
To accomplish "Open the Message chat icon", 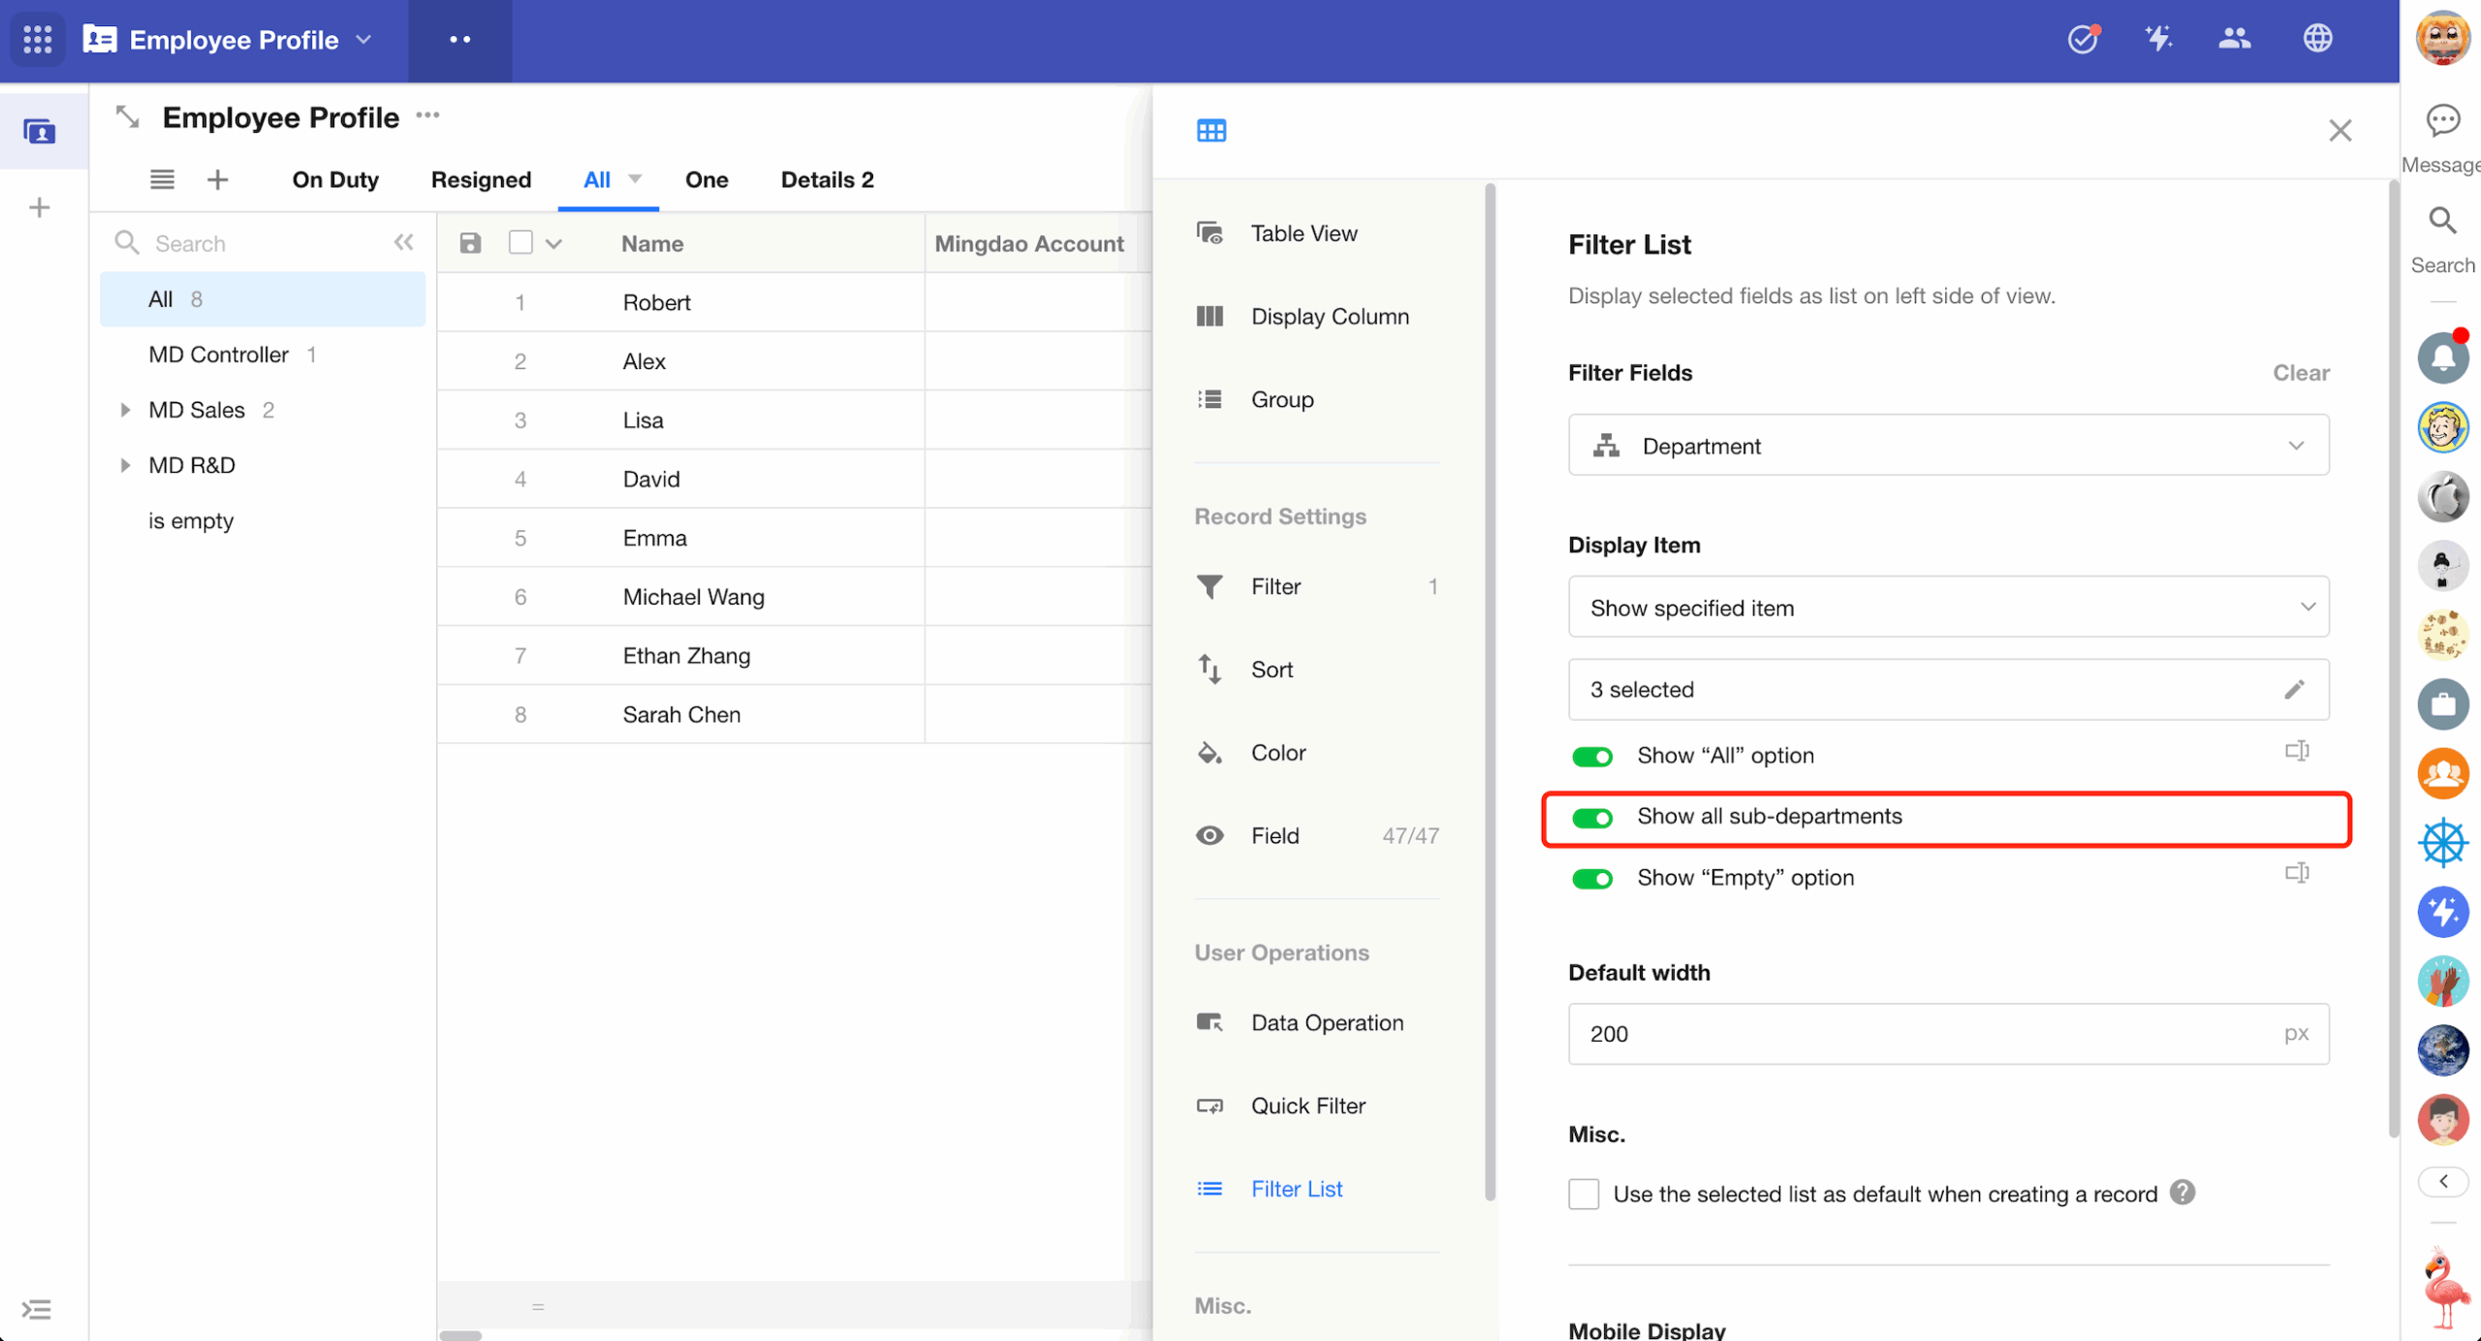I will [x=2442, y=120].
